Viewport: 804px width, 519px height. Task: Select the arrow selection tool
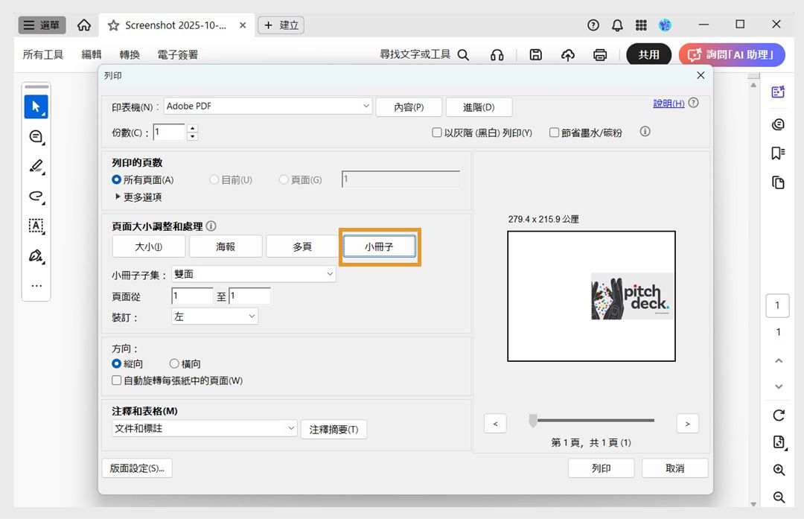36,106
